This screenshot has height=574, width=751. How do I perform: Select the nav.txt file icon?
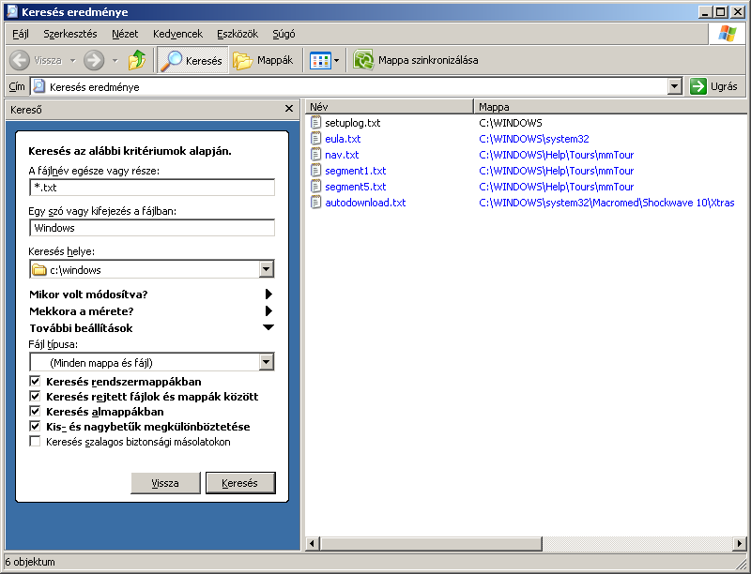pos(315,155)
